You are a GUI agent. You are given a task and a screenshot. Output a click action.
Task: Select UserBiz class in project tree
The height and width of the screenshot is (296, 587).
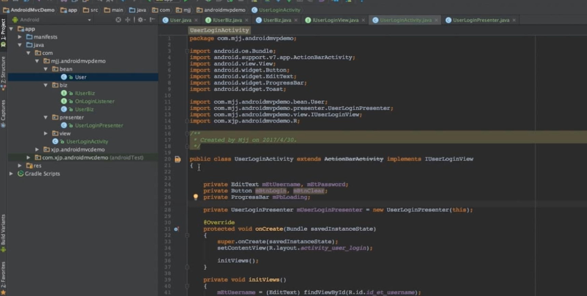click(x=84, y=109)
